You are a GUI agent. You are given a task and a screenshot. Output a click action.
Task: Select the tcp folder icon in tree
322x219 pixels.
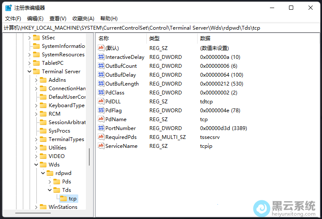[x=63, y=199]
